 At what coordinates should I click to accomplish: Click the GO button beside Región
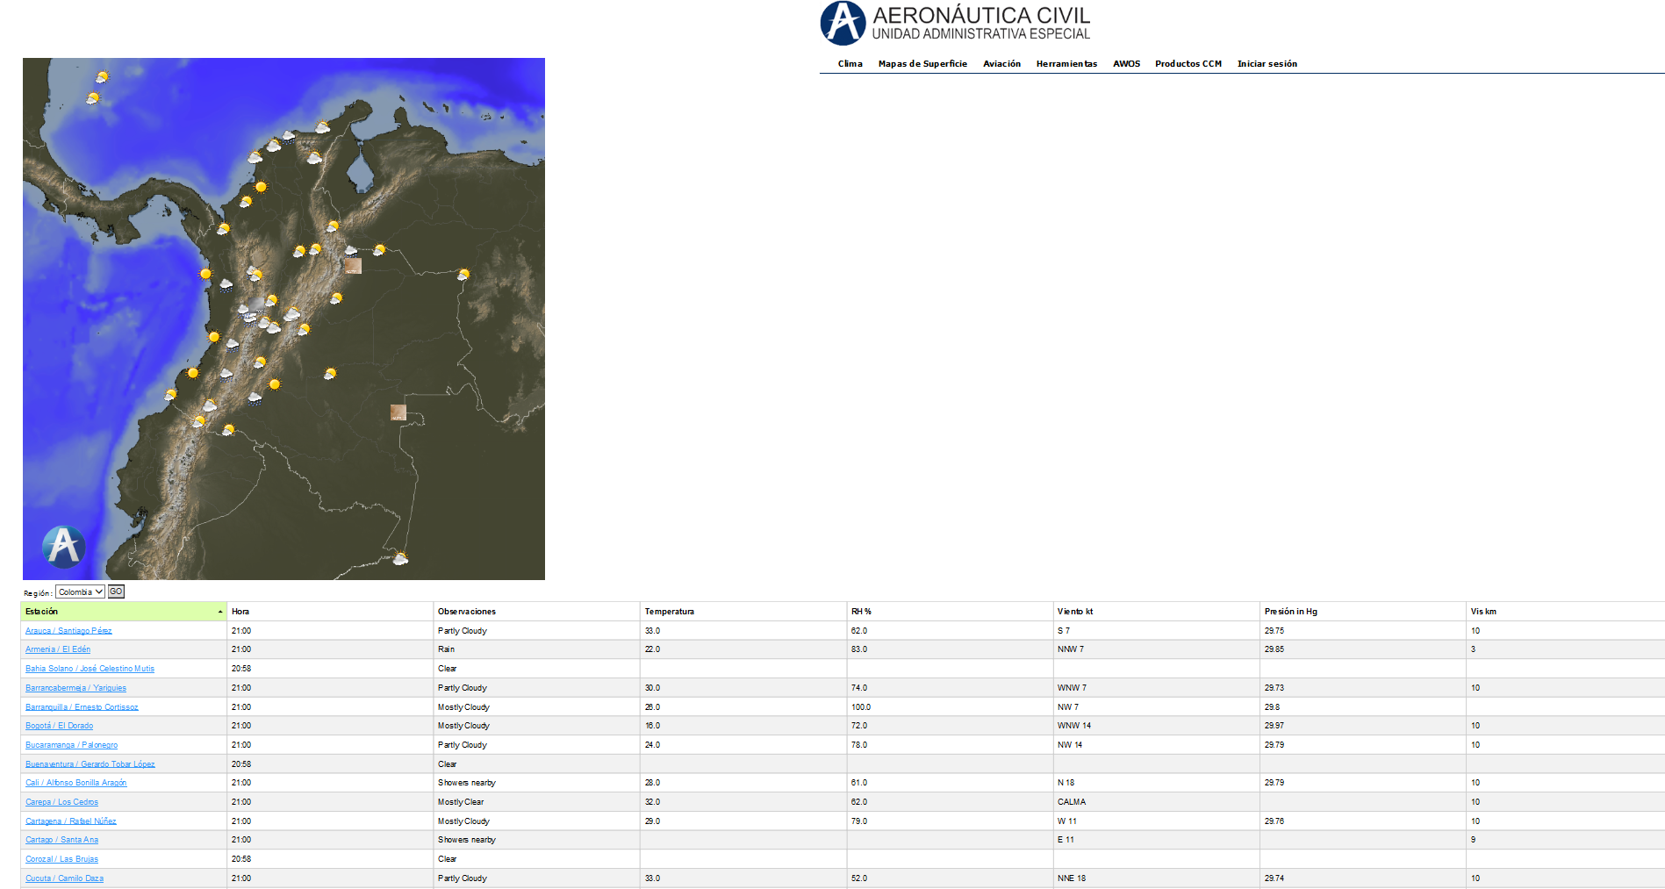click(x=116, y=592)
